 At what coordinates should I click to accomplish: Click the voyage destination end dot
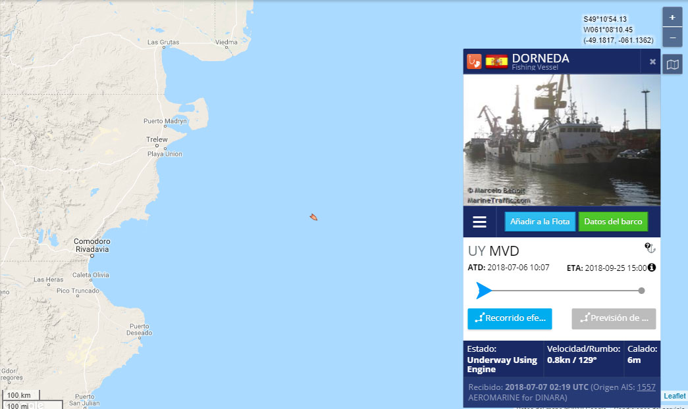(641, 291)
